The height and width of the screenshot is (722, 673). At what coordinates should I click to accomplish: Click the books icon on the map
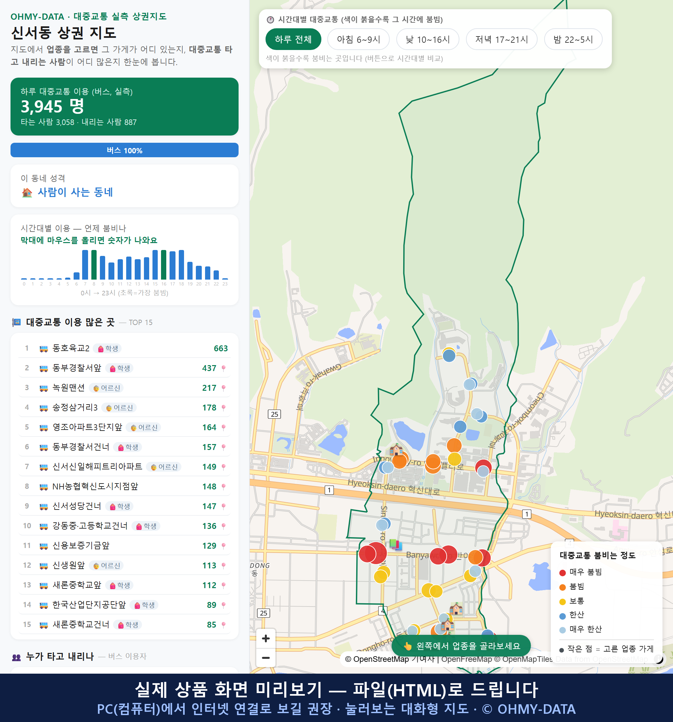click(395, 544)
